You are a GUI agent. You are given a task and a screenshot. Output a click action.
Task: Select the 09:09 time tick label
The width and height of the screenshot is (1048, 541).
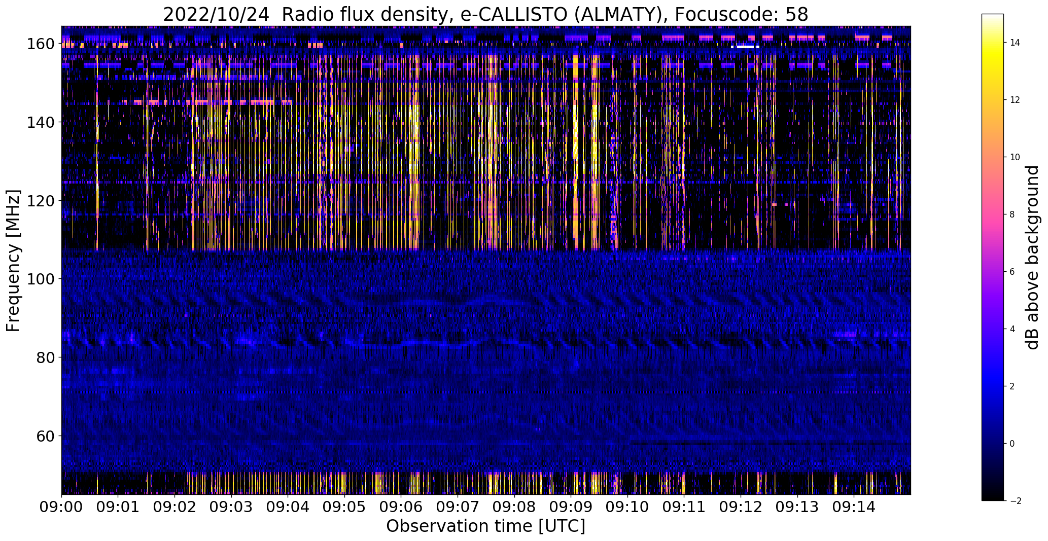(x=571, y=507)
